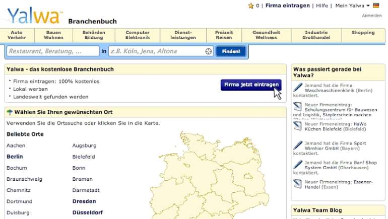This screenshot has width=388, height=219.
Task: Click the document icon beside HaWo Küchen entry
Action: 297,126
